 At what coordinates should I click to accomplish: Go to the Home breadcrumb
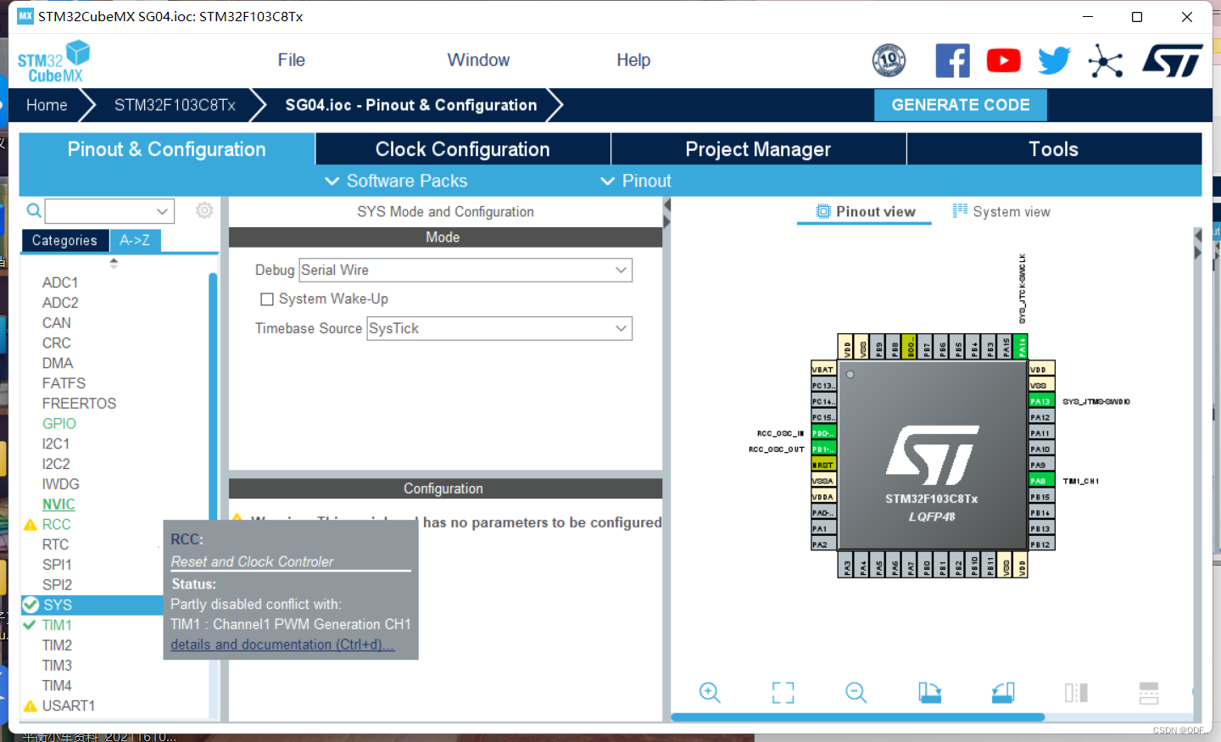[x=47, y=105]
